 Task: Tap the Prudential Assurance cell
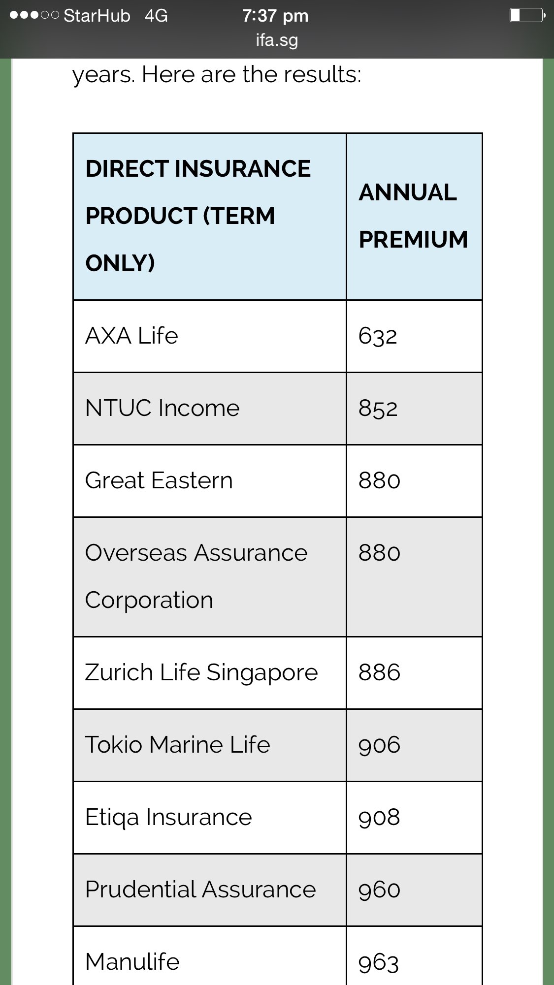(x=200, y=890)
